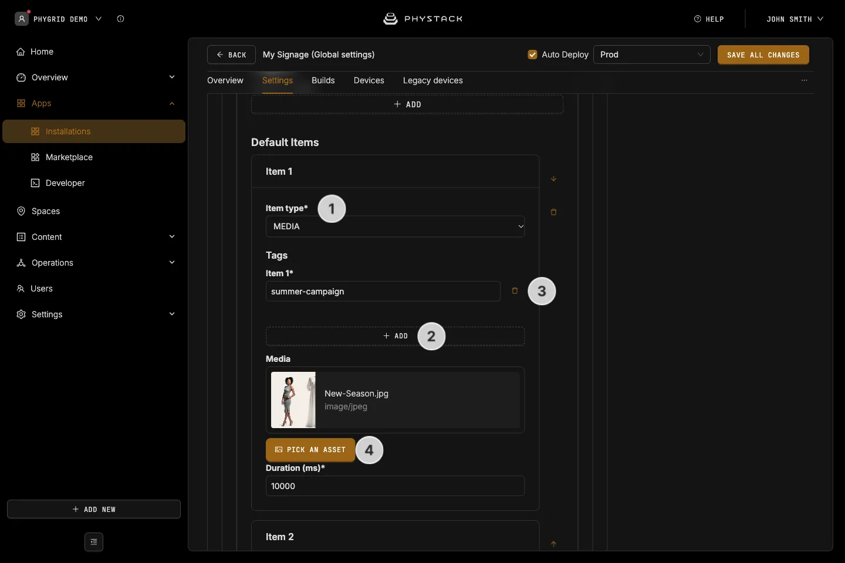Screen dimensions: 845x563
Task: Click the Phystack logo
Action: point(422,19)
